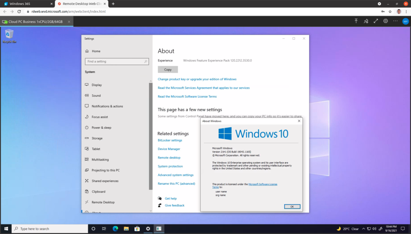The image size is (411, 234).
Task: Select the Cloud PC Business session tab
Action: point(37,22)
